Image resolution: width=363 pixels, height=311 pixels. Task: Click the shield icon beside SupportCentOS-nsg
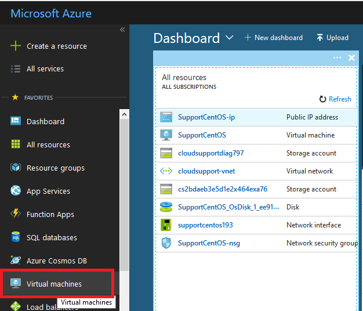[x=166, y=243]
